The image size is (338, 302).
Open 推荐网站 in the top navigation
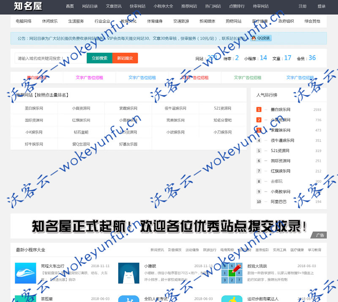189,6
